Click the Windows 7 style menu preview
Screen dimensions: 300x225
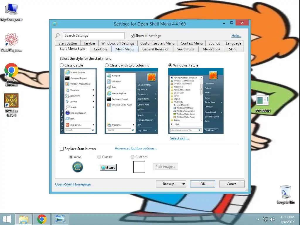[196, 101]
